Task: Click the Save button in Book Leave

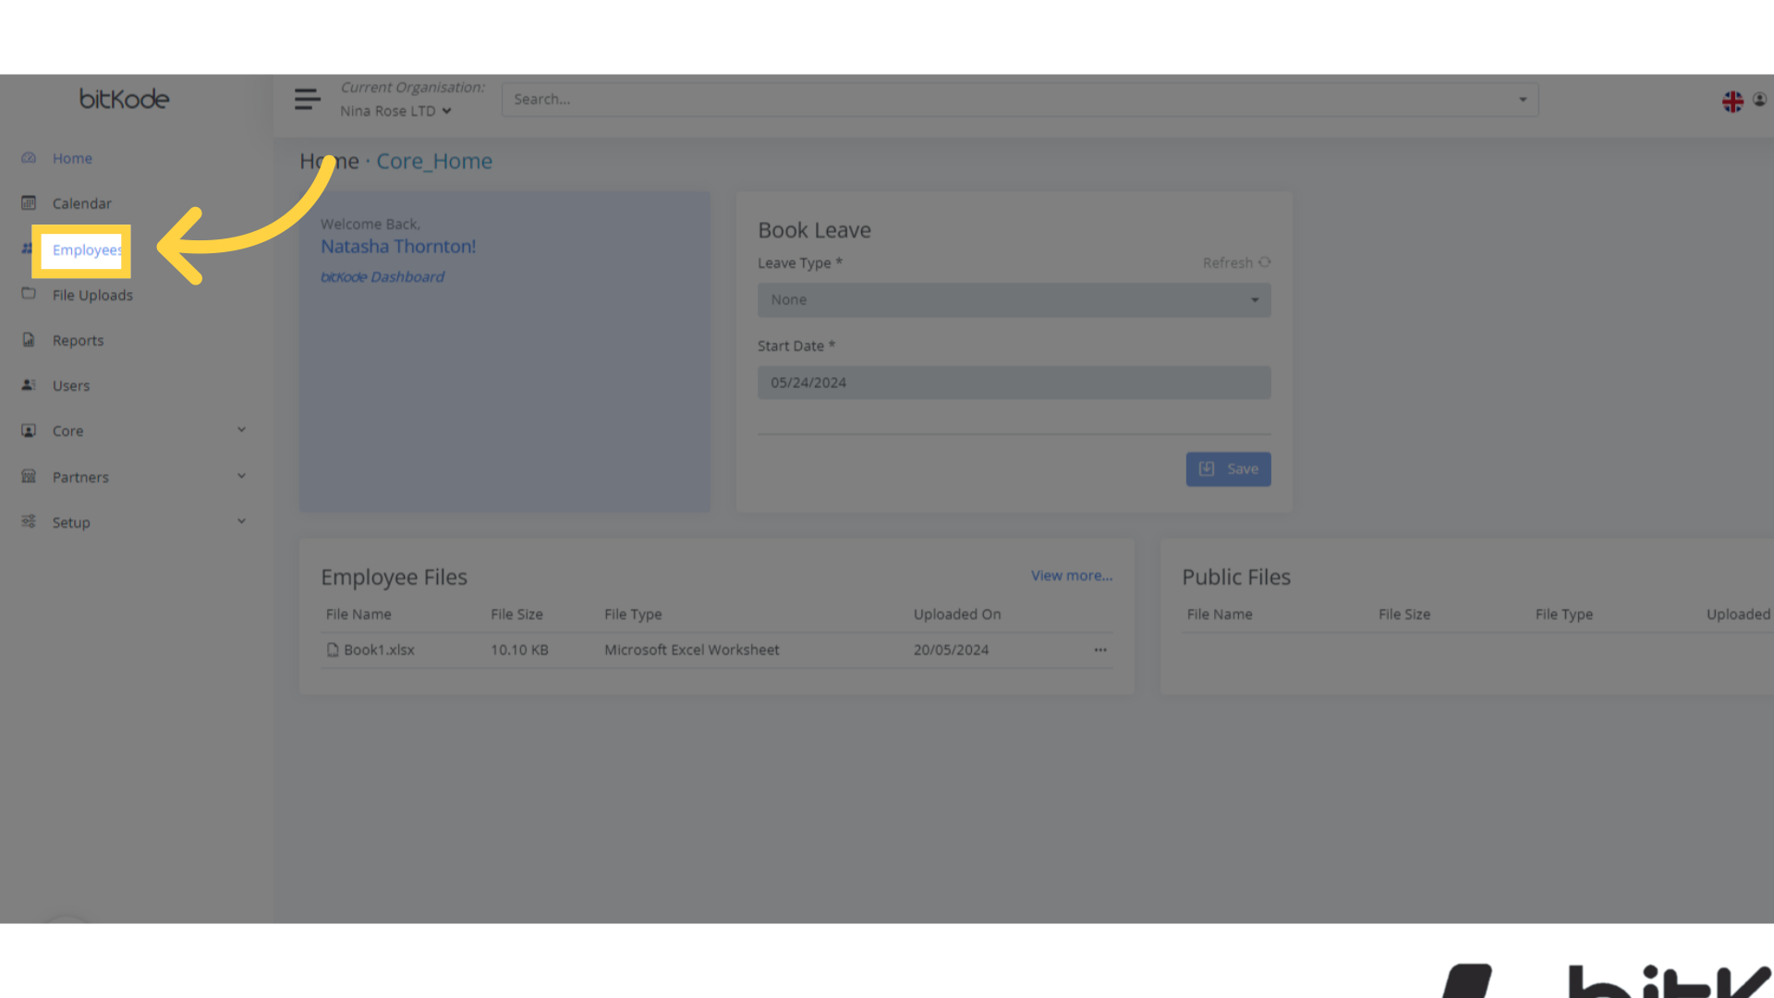Action: (x=1228, y=469)
